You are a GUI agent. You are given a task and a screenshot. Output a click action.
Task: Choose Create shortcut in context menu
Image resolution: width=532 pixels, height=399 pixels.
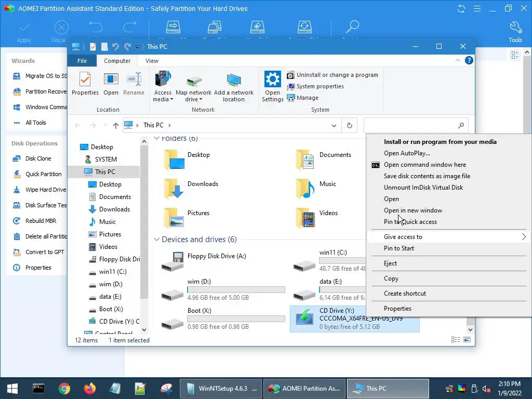(405, 294)
